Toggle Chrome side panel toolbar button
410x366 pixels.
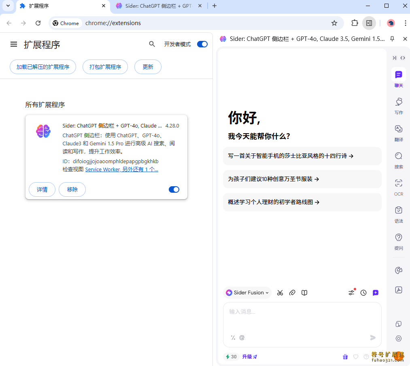[x=369, y=23]
